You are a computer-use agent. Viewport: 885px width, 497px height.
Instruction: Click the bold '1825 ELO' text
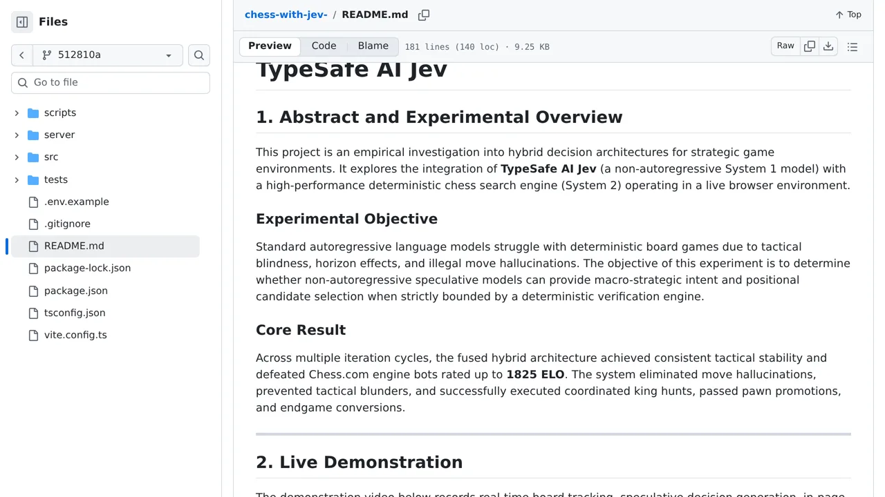535,375
